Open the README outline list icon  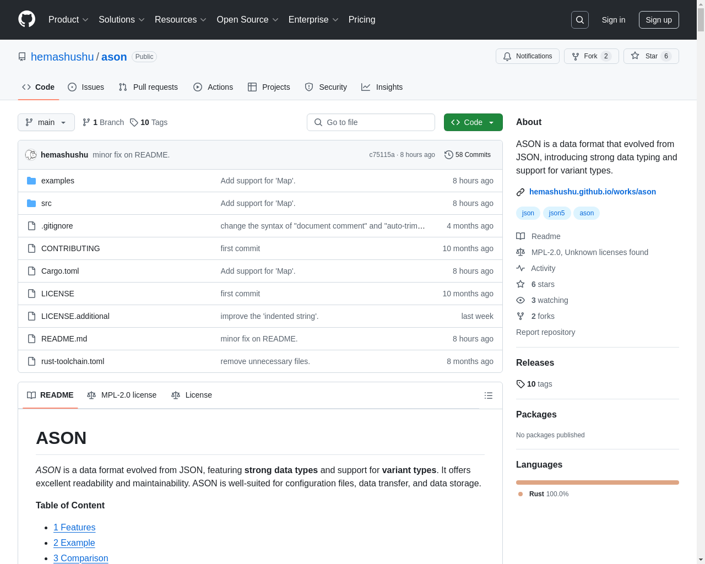click(x=489, y=395)
